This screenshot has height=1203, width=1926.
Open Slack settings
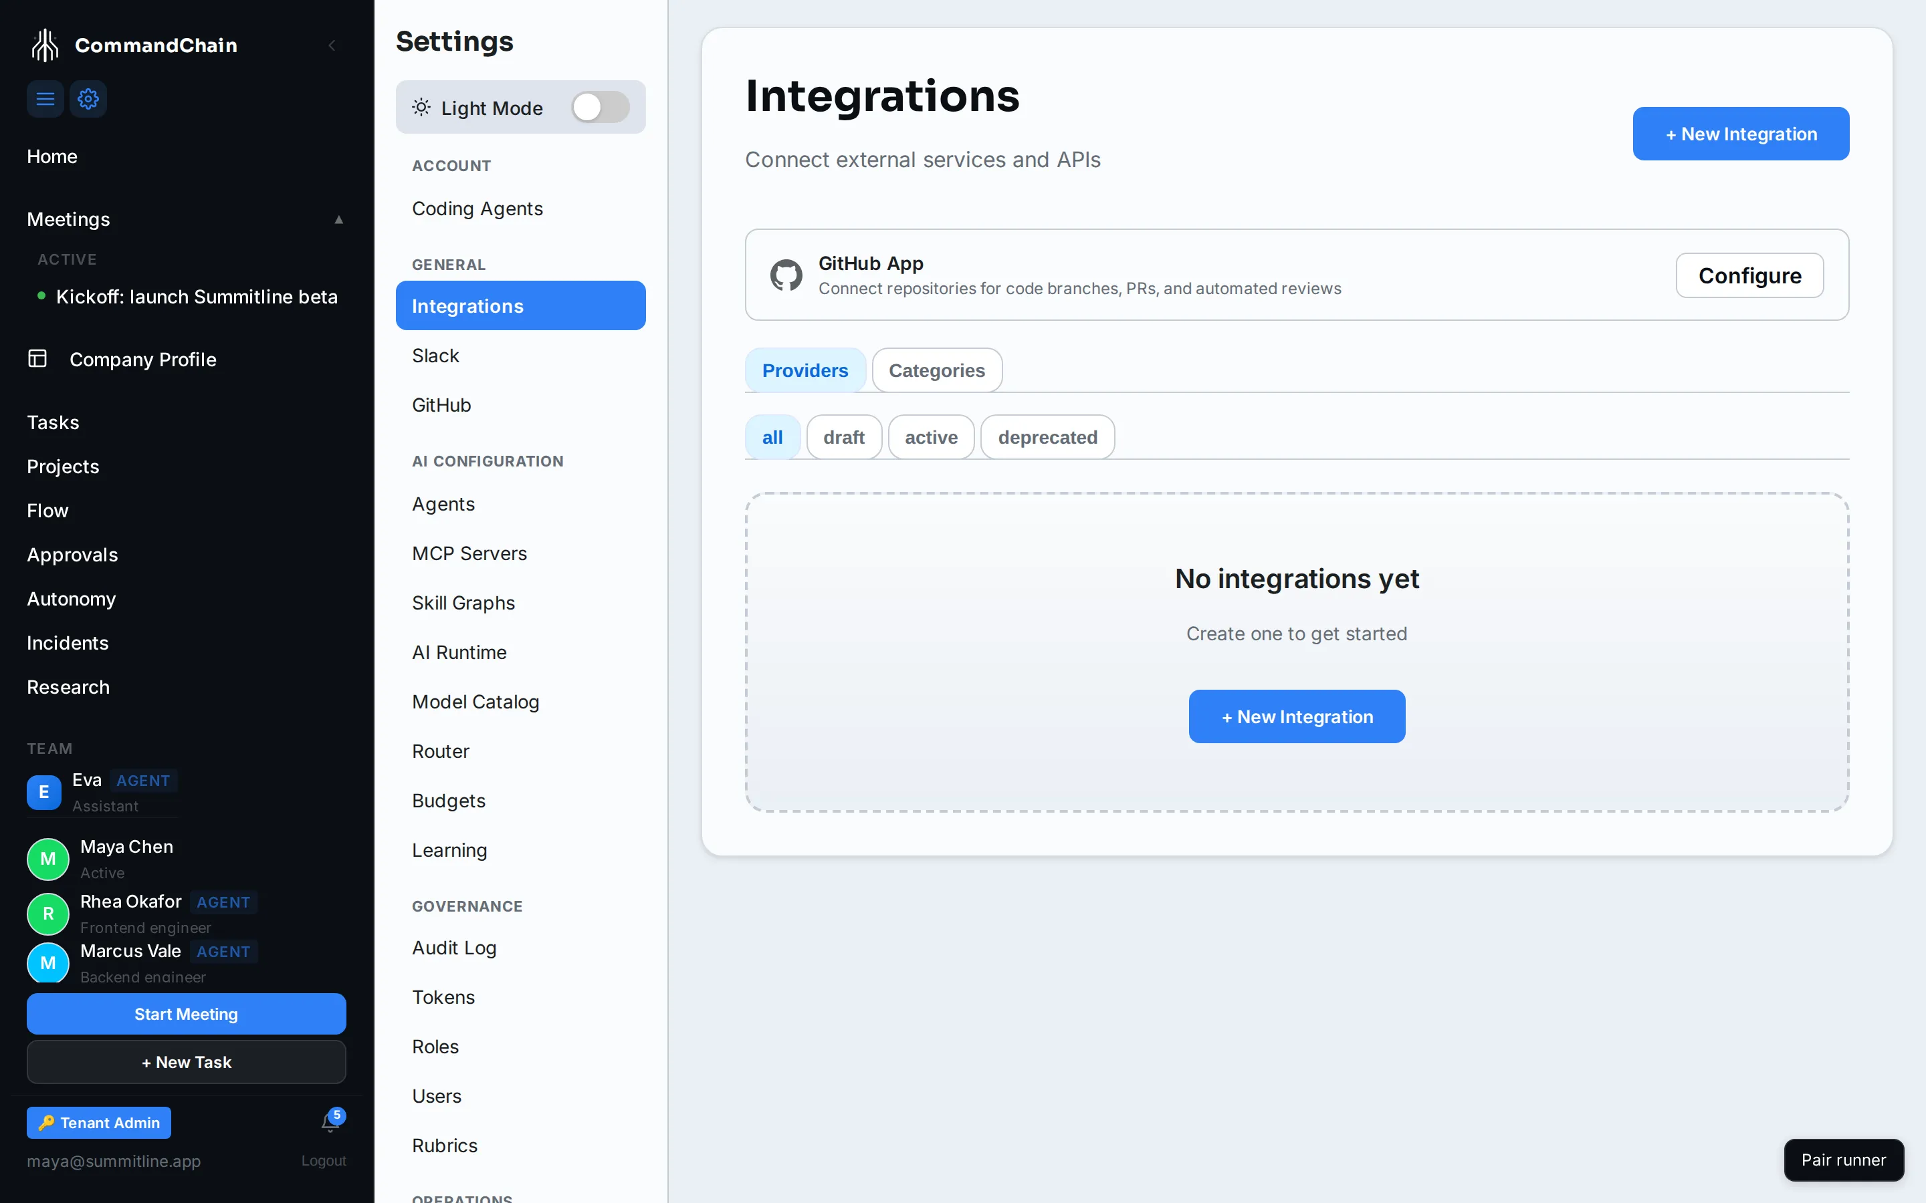point(520,356)
